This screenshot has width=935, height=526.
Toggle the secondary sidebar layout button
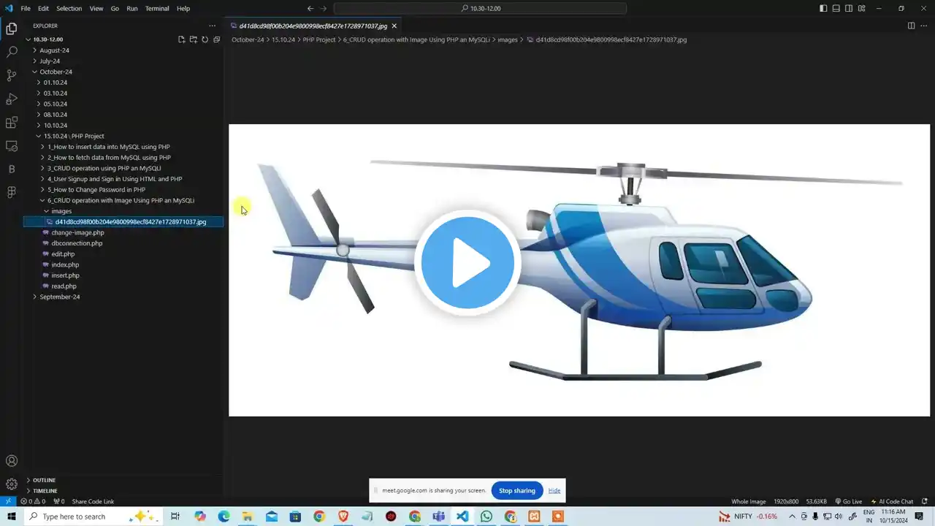[849, 9]
